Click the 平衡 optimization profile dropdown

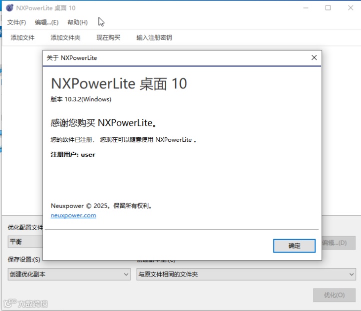[25, 242]
